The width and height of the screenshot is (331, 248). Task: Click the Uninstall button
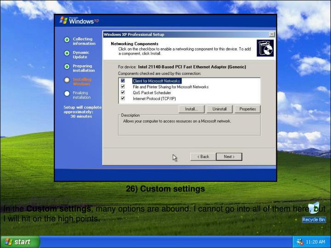pyautogui.click(x=220, y=109)
